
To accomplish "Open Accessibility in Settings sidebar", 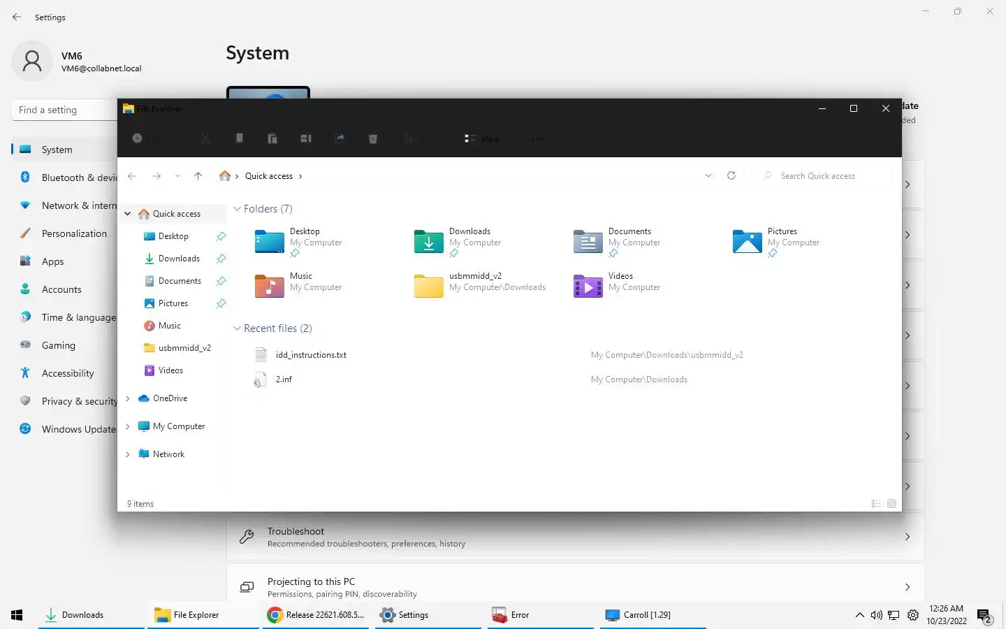I will coord(64,373).
